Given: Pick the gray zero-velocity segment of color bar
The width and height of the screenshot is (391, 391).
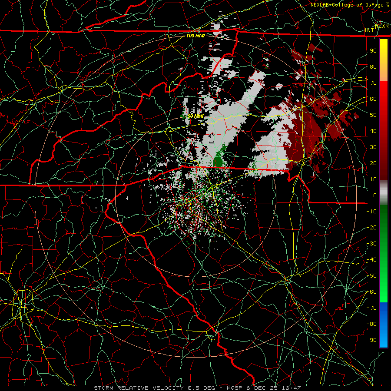Looking at the screenshot, I should 384,192.
